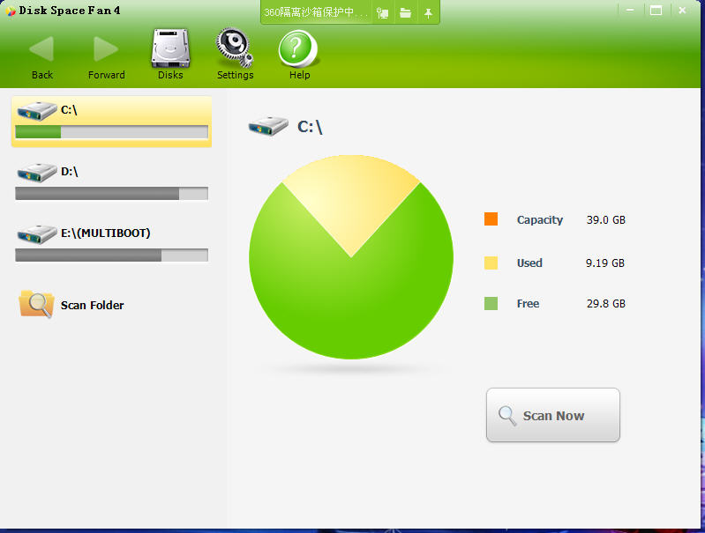Image resolution: width=705 pixels, height=533 pixels.
Task: Click the green Free swatch
Action: pyautogui.click(x=491, y=304)
